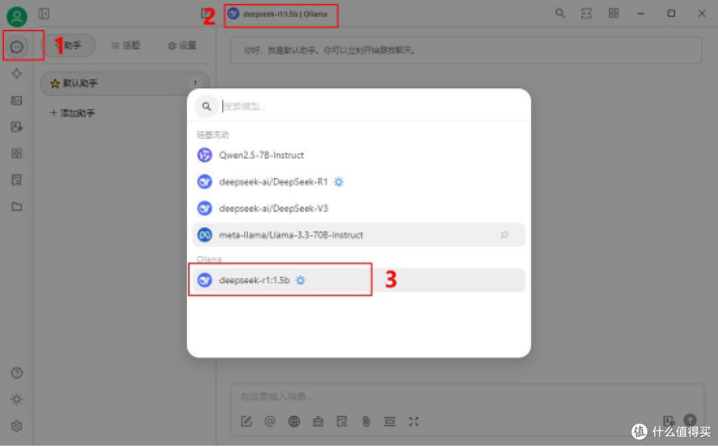This screenshot has height=447, width=718.
Task: Click the search icon in title bar
Action: 560,13
